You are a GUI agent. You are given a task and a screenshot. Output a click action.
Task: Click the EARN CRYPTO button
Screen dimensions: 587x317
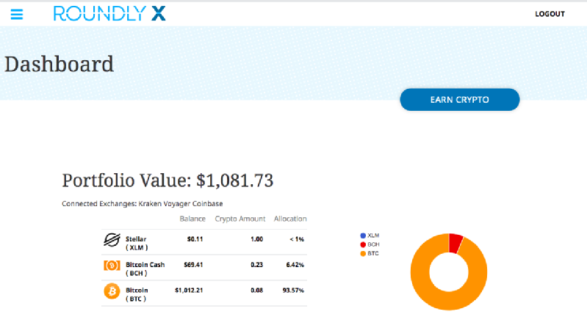(460, 100)
